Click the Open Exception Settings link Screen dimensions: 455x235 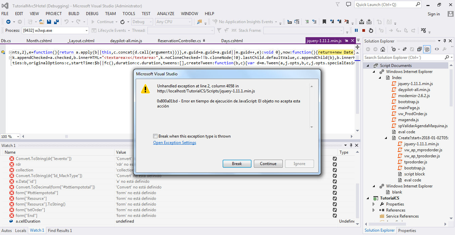(x=175, y=143)
